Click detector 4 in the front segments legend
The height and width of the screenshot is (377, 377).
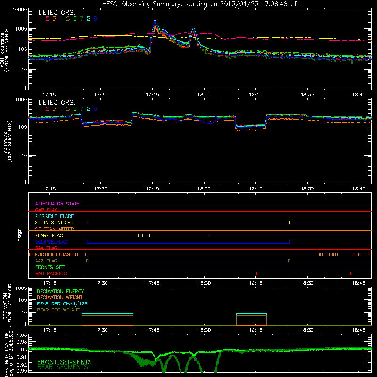pos(61,19)
